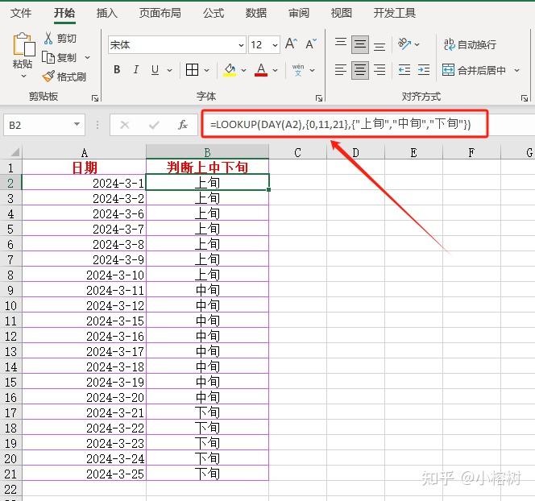This screenshot has height=501, width=535.
Task: Select column C header
Action: [297, 152]
